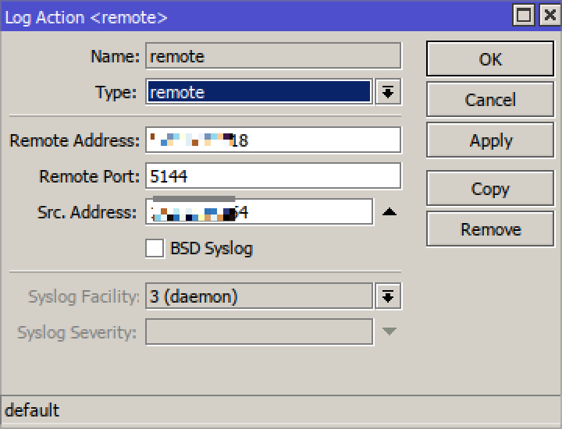562x429 pixels.
Task: Enable the BSD Syslog checkbox
Action: [x=155, y=249]
